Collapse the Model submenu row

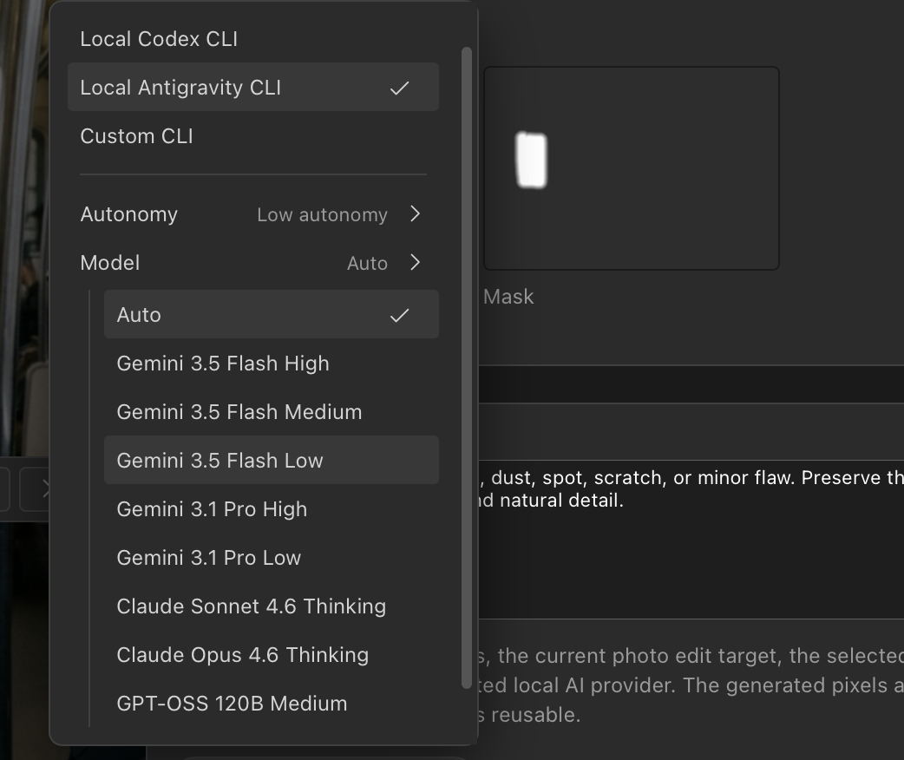tap(253, 262)
